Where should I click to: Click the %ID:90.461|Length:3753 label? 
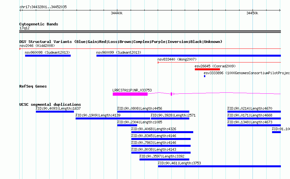[179, 163]
